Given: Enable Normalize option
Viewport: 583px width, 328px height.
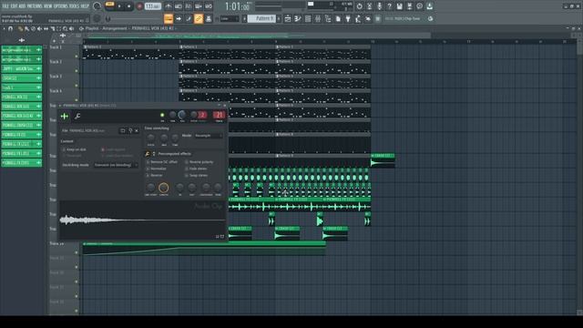Looking at the screenshot, I should (x=148, y=169).
